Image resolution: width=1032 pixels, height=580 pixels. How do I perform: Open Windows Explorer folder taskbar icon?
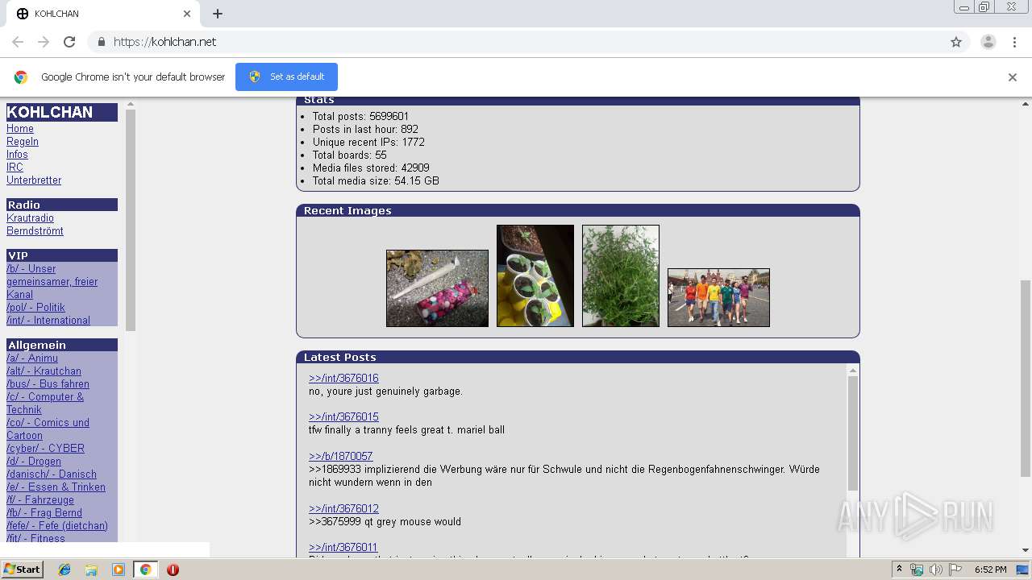(x=91, y=570)
